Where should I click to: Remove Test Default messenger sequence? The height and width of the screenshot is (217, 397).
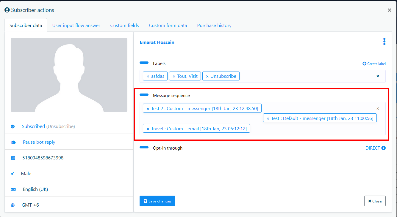pos(268,118)
